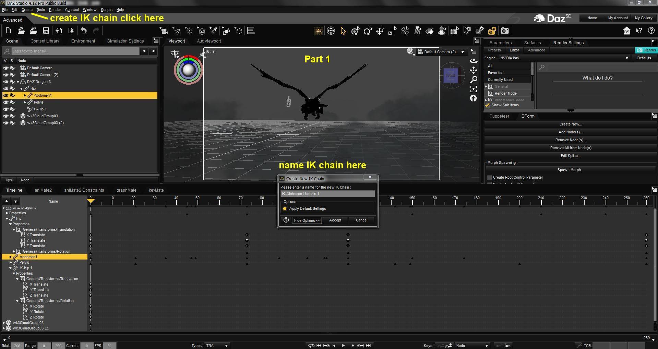Viewport: 658px width, 349px height.
Task: Click the viewport view cube Front face
Action: (x=451, y=75)
